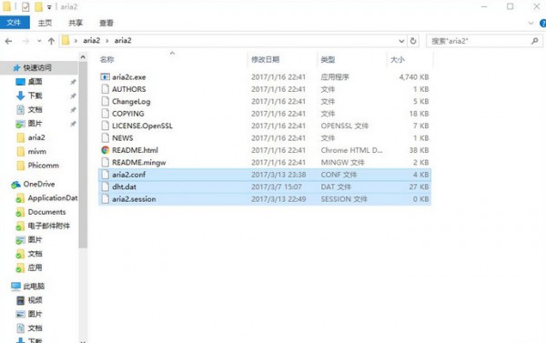This screenshot has width=546, height=343.
Task: Sort by 类型 column header
Action: pos(328,59)
